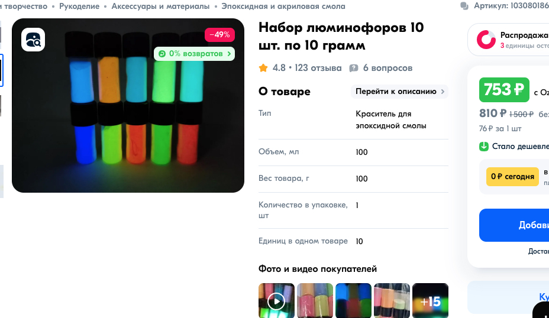Click the Объем, мл specification label
Viewport: 549px width, 318px height.
pos(279,152)
